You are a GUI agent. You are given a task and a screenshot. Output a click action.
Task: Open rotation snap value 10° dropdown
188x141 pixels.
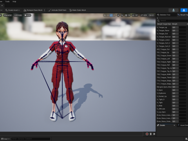(x=136, y=15)
